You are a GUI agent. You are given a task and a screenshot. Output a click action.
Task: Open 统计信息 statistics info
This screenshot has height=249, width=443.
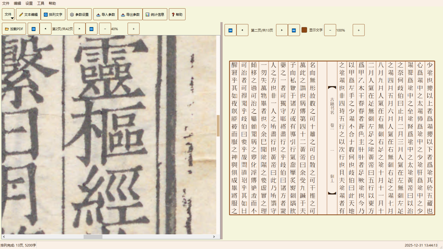click(x=155, y=14)
